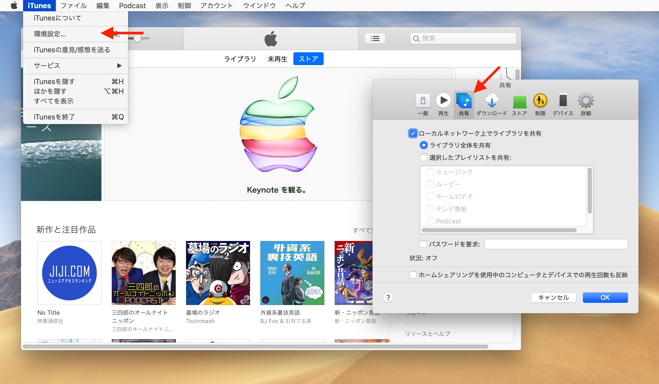Choose 環境設定... from iTunes menu
The image size is (659, 384).
tap(76, 34)
